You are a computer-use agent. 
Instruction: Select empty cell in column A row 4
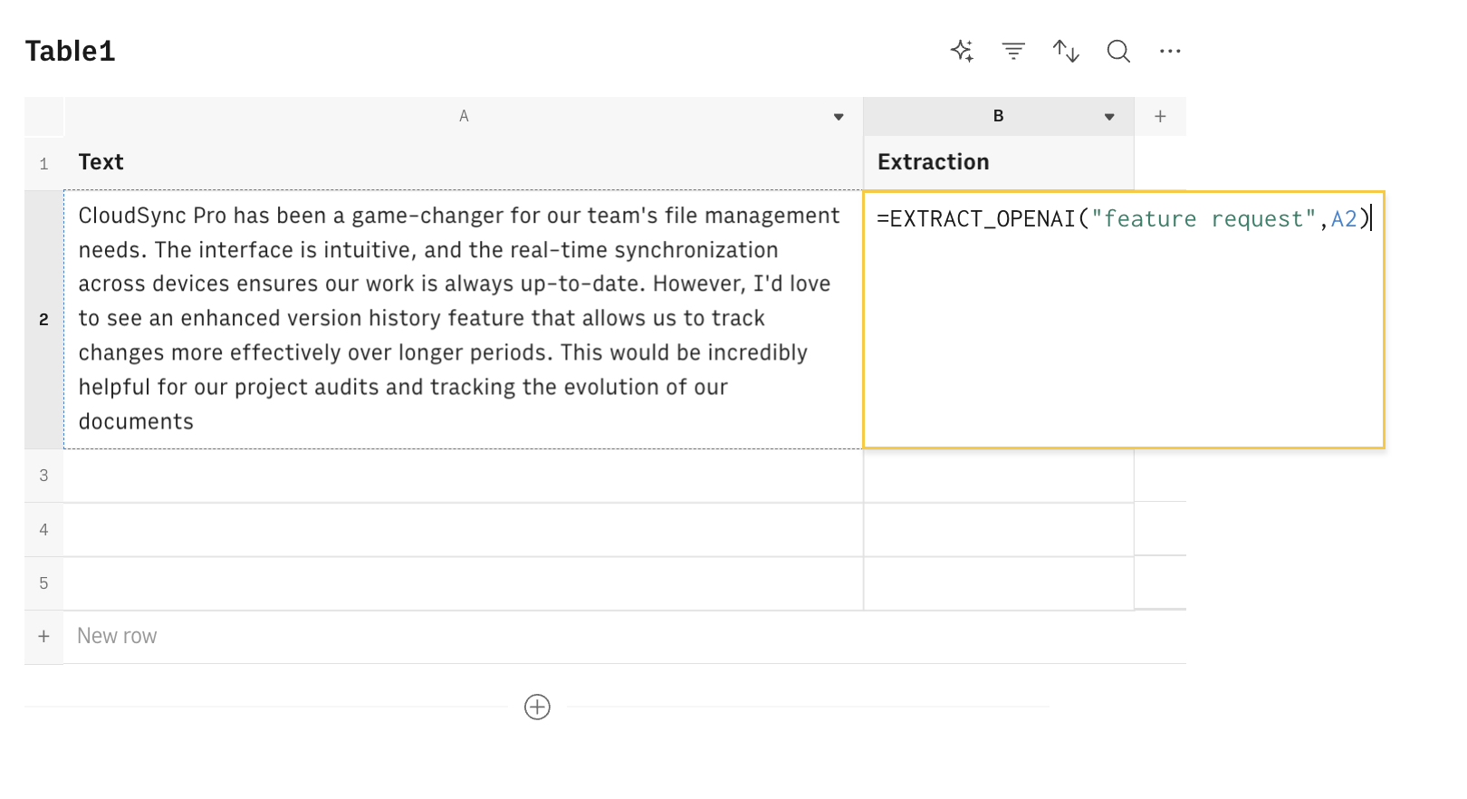coord(464,529)
